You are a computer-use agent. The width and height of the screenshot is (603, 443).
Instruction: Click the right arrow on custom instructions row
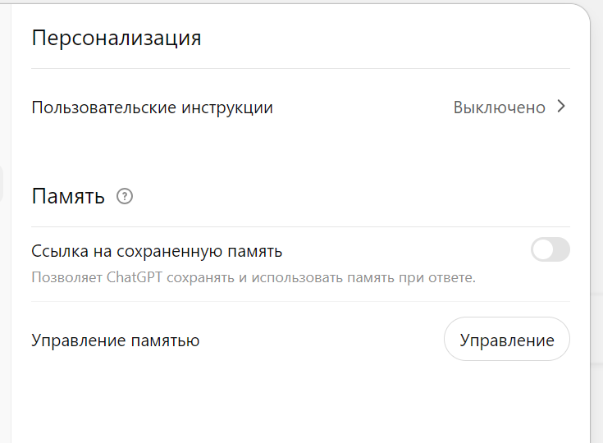[561, 107]
